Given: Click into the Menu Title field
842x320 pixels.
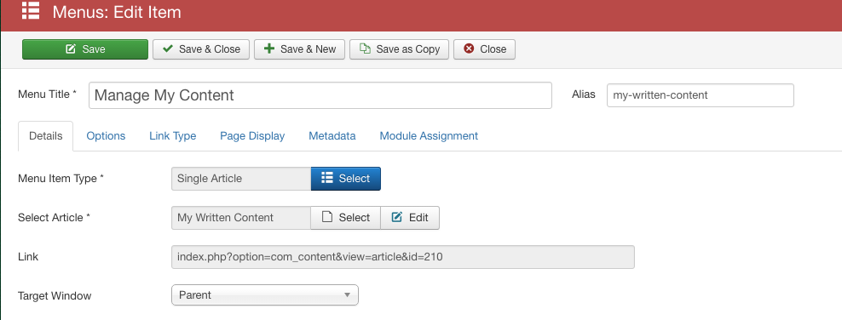Looking at the screenshot, I should (320, 95).
